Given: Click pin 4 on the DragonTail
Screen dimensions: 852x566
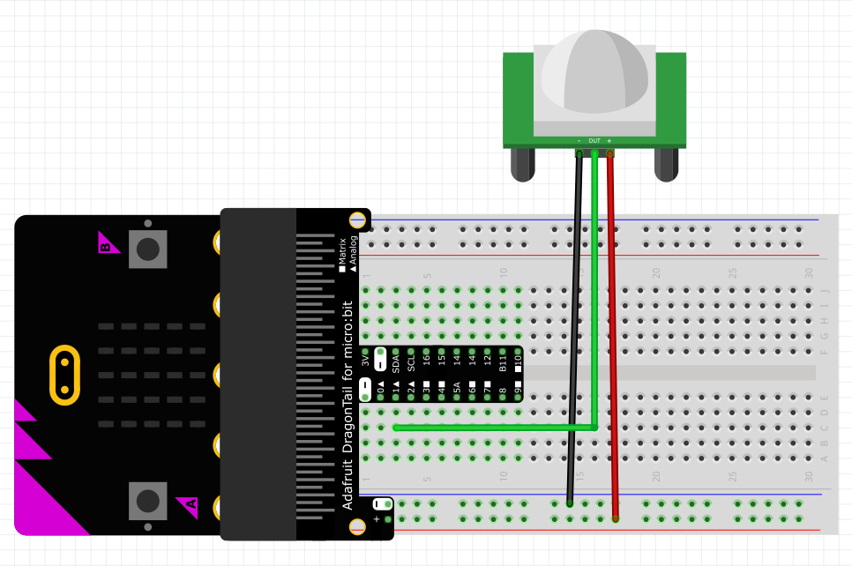Looking at the screenshot, I should (x=442, y=390).
